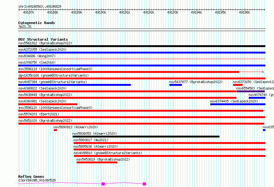Open dgv1635n166 (gnomADStructuralVariants) label

tap(54, 75)
